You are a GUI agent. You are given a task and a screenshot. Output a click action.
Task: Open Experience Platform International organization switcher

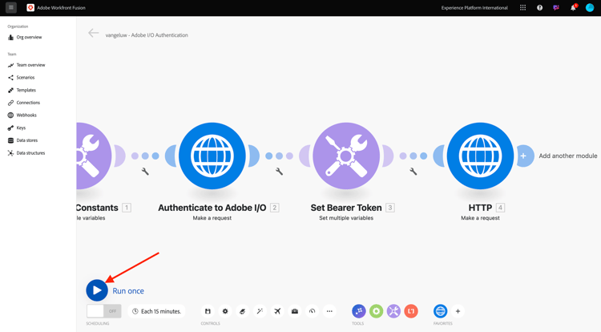[474, 8]
